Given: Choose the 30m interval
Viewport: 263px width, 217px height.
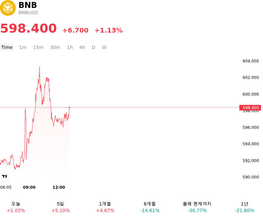Looking at the screenshot, I should [x=55, y=47].
